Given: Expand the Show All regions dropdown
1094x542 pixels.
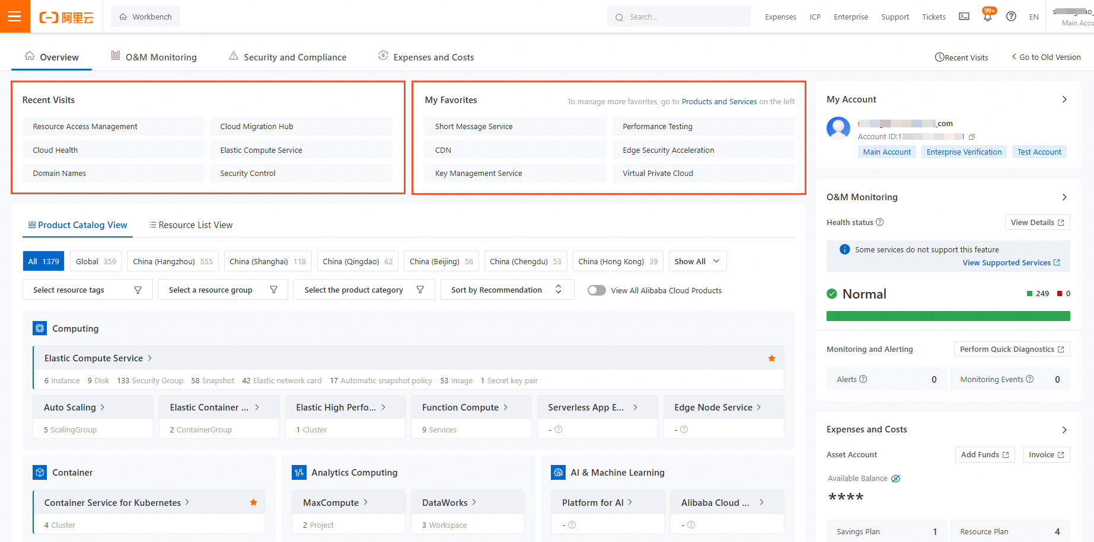Looking at the screenshot, I should click(697, 261).
